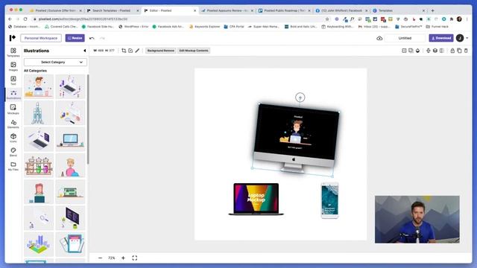Delete the selected element with trash icon
The width and height of the screenshot is (477, 268).
coord(466,51)
